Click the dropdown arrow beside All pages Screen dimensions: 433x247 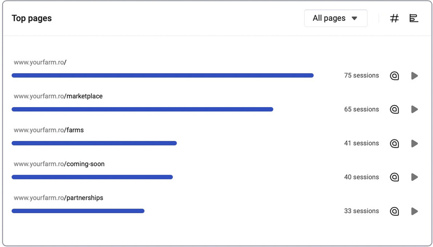(x=355, y=19)
